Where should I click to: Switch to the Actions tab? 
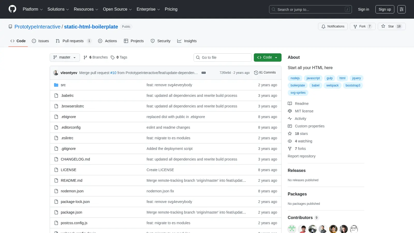click(107, 41)
